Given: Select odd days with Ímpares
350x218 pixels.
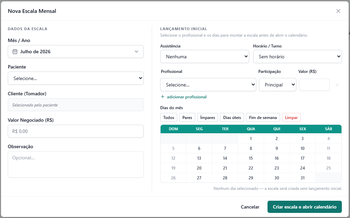Looking at the screenshot, I should coord(207,117).
